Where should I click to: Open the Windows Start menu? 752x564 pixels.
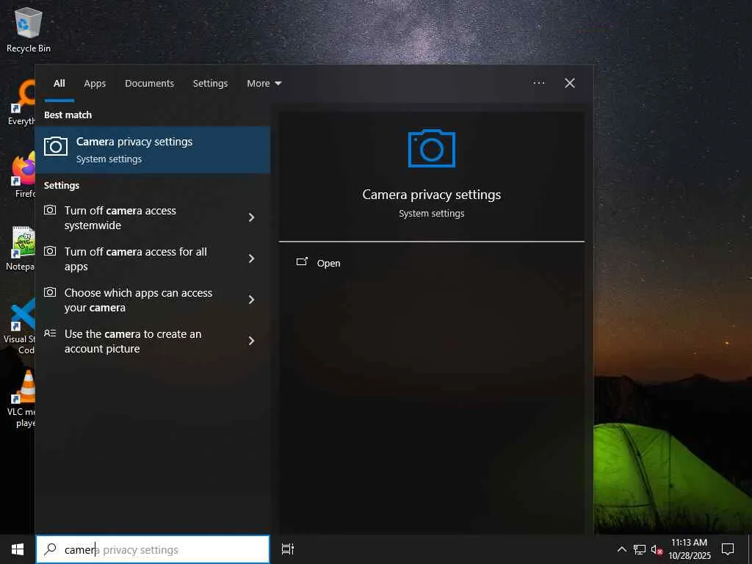click(18, 549)
